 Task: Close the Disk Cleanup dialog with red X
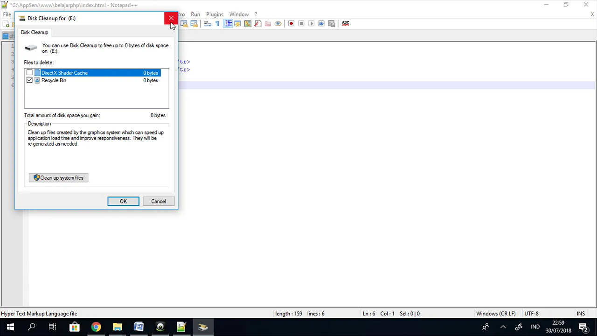[x=171, y=18]
